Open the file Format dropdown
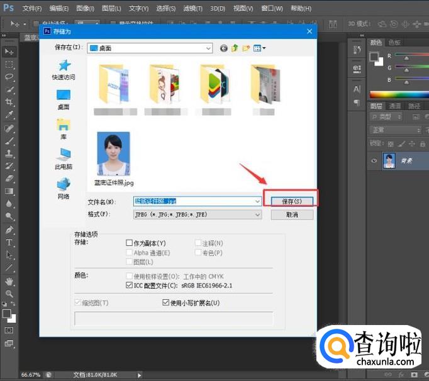429x381 pixels. coord(257,214)
